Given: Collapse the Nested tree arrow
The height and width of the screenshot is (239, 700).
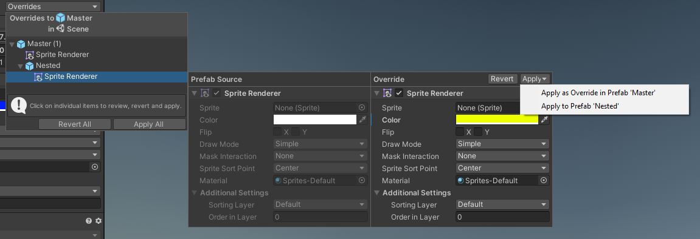Looking at the screenshot, I should point(21,66).
